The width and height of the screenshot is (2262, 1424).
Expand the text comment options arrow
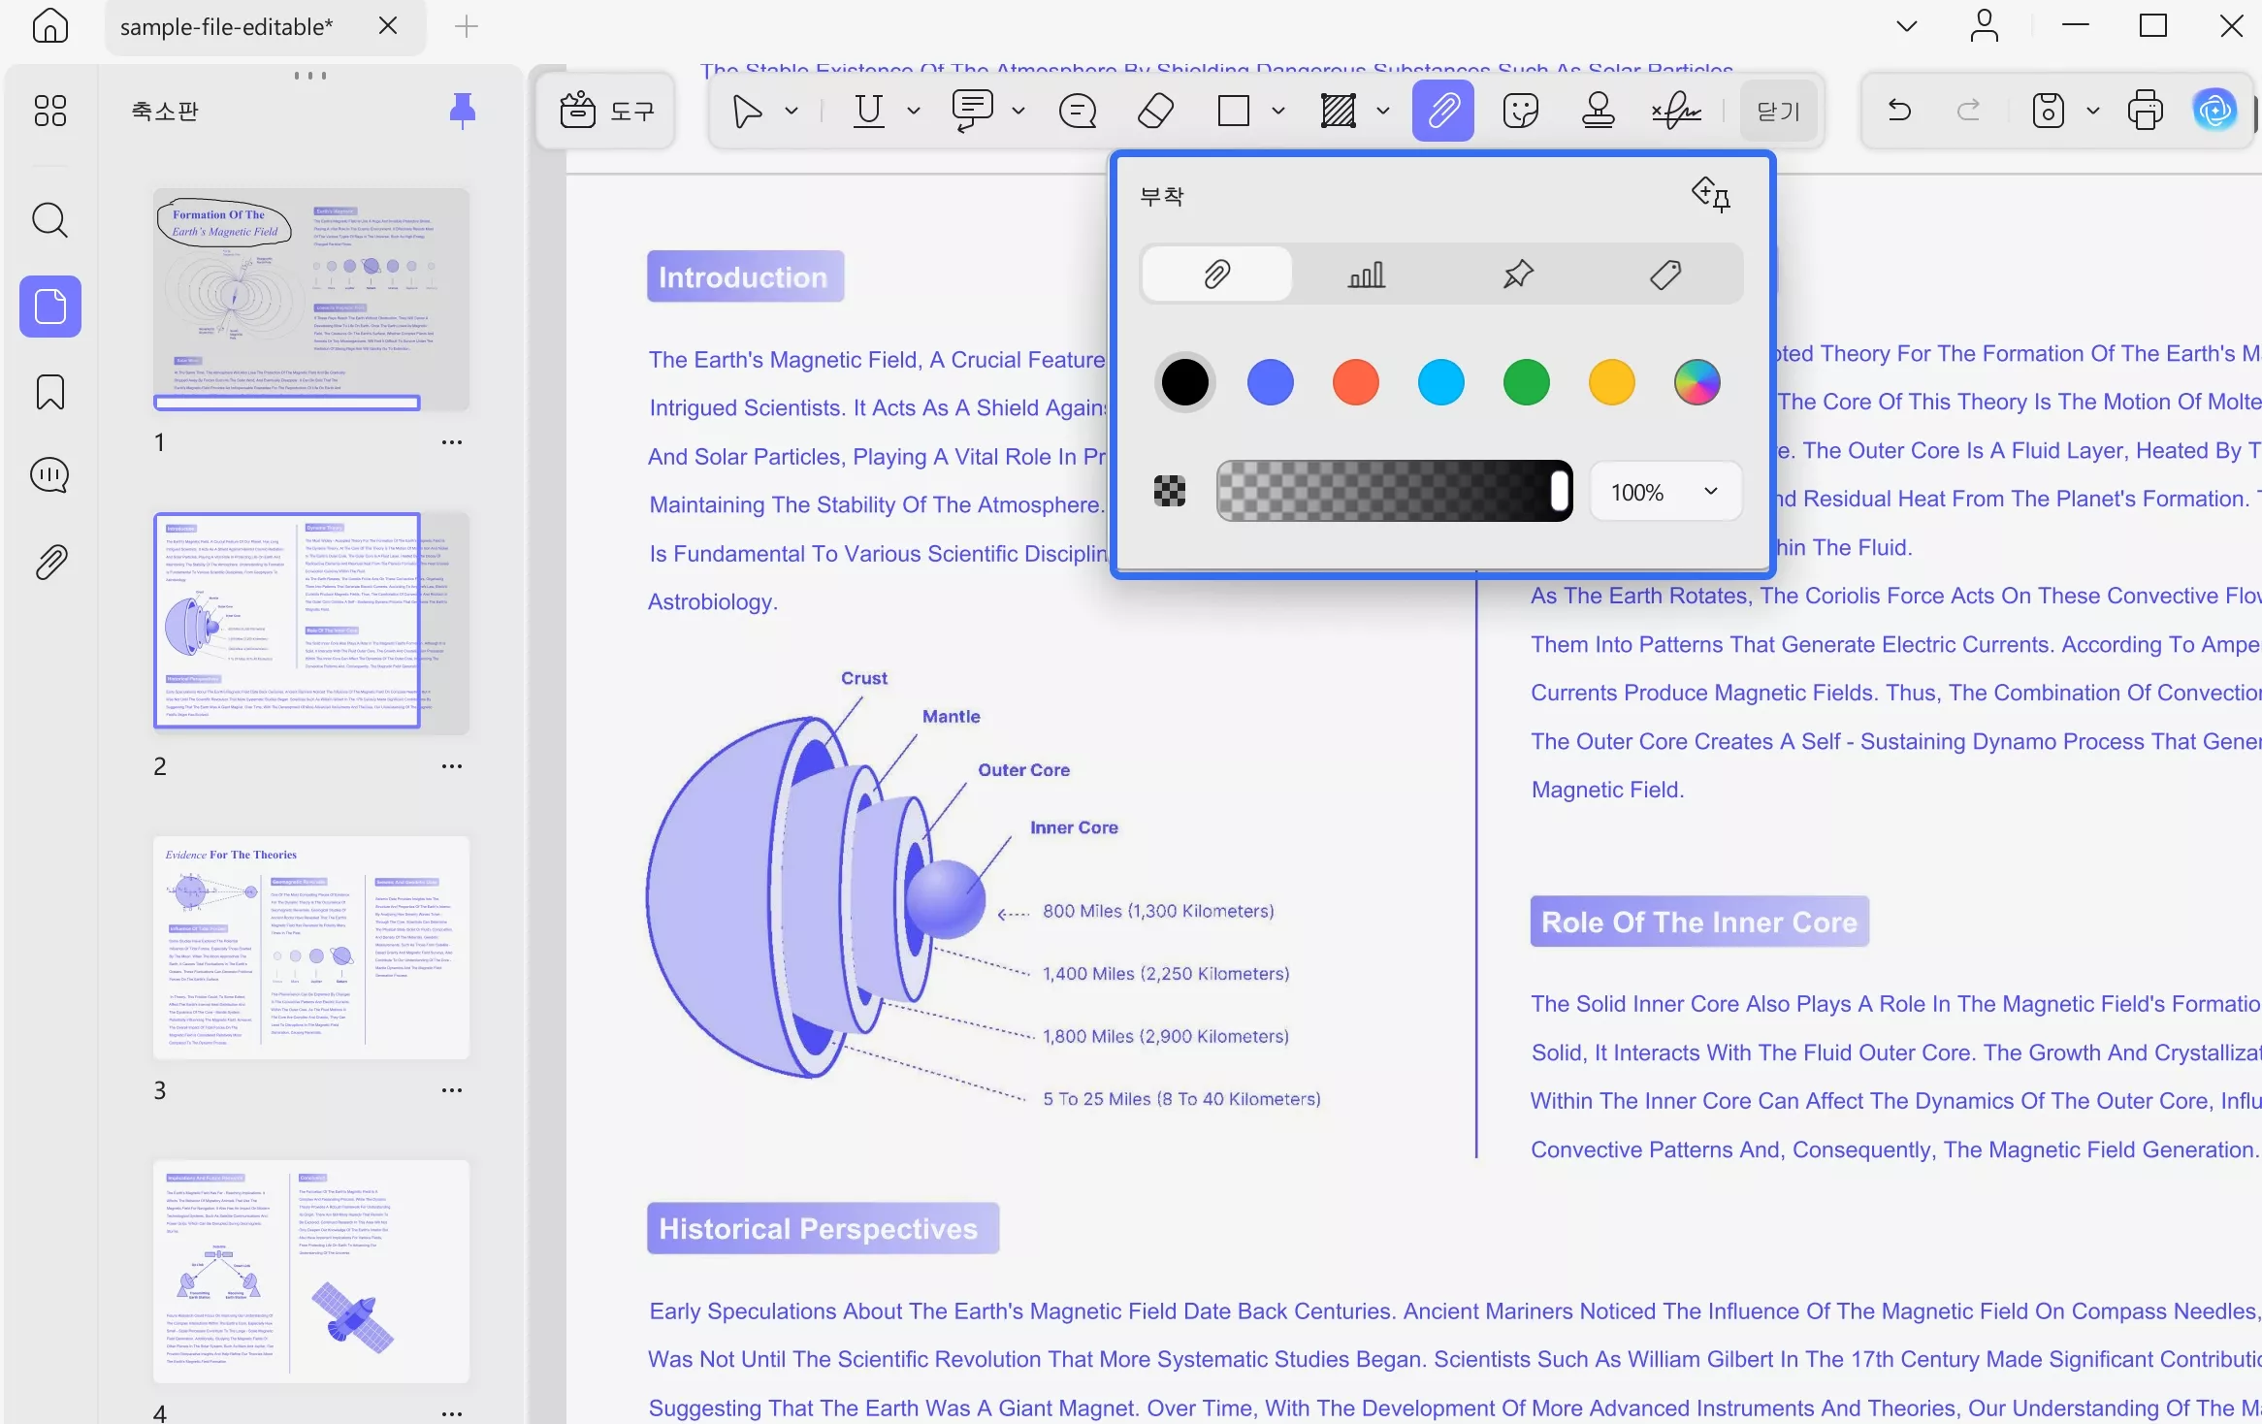click(x=1018, y=111)
